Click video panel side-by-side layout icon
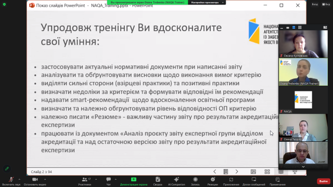Screen dimensions: 333x187 325,28
